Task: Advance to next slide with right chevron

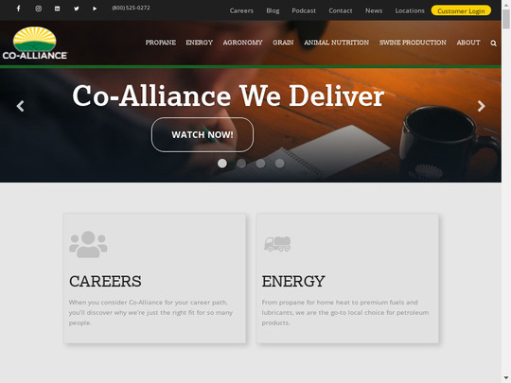Action: pyautogui.click(x=482, y=106)
